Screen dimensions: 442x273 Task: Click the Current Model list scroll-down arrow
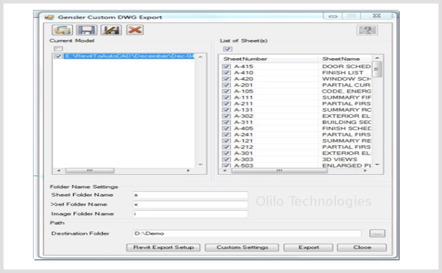coord(200,165)
